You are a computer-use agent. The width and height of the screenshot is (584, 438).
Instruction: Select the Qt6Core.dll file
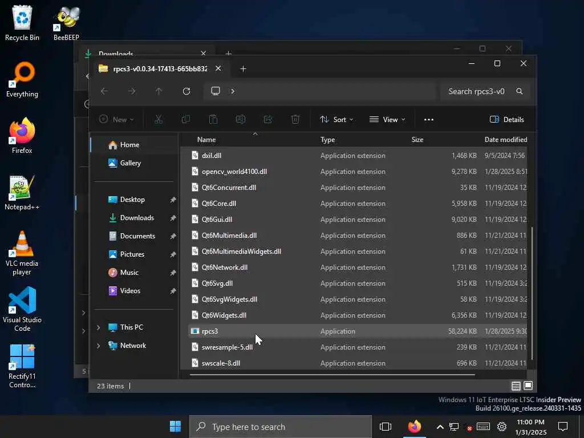pos(357,204)
